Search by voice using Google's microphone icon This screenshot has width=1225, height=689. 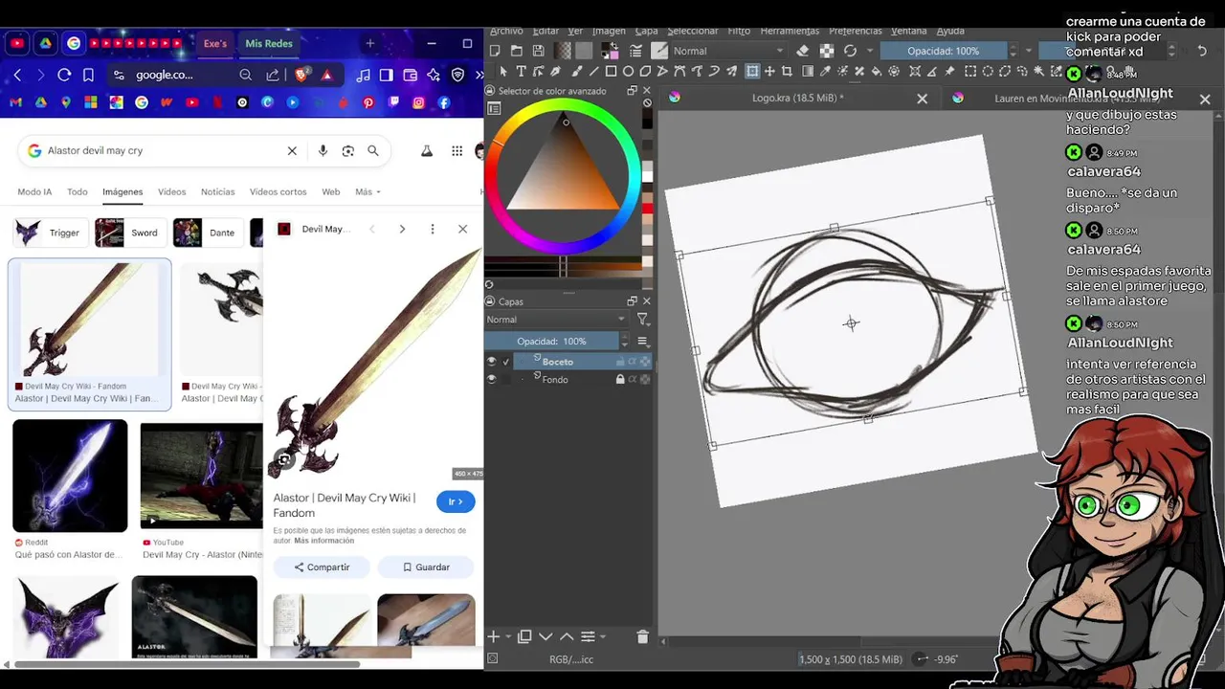click(x=323, y=150)
